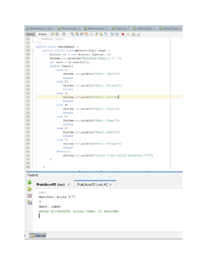Close the Praktikum03 (run) #2 tab

point(111,185)
